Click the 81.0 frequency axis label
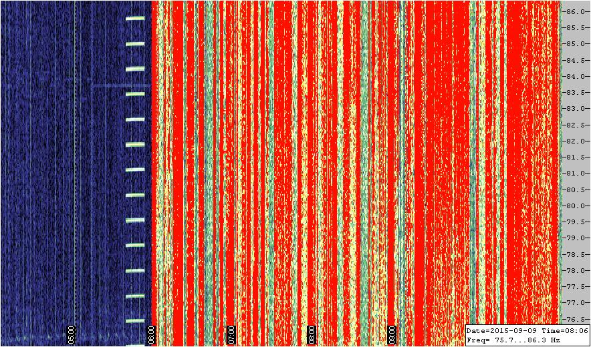The height and width of the screenshot is (347, 591). (574, 173)
